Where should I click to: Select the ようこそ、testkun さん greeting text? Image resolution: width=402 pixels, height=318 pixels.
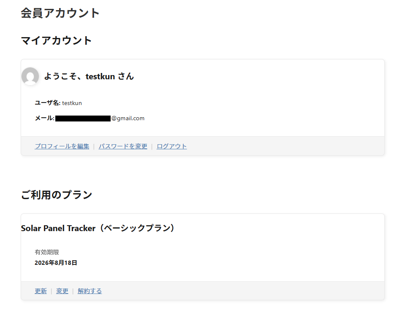coord(89,76)
